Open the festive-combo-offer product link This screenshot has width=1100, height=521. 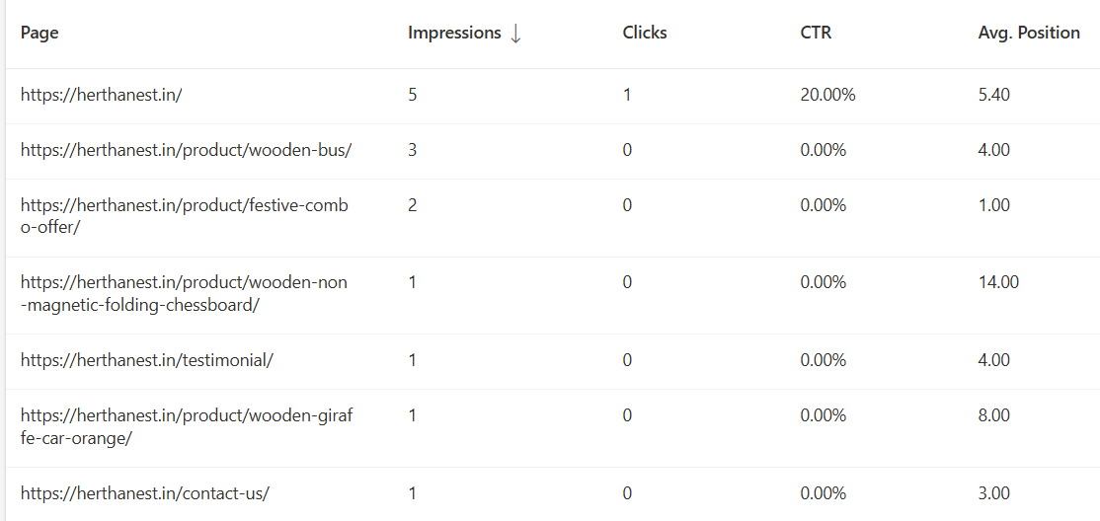[184, 216]
